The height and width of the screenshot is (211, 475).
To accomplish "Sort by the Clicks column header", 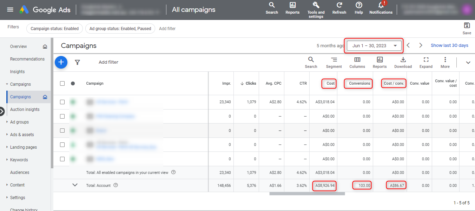I will click(x=248, y=83).
